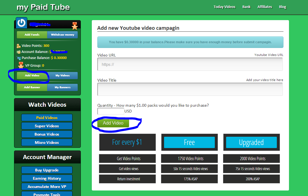The width and height of the screenshot is (308, 196).
Task: Click the 175% ASAP cell
Action: point(189,179)
